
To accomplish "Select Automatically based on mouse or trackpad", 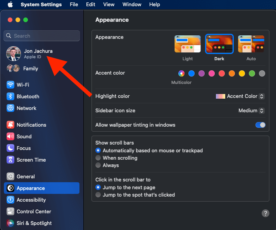I will pos(98,150).
